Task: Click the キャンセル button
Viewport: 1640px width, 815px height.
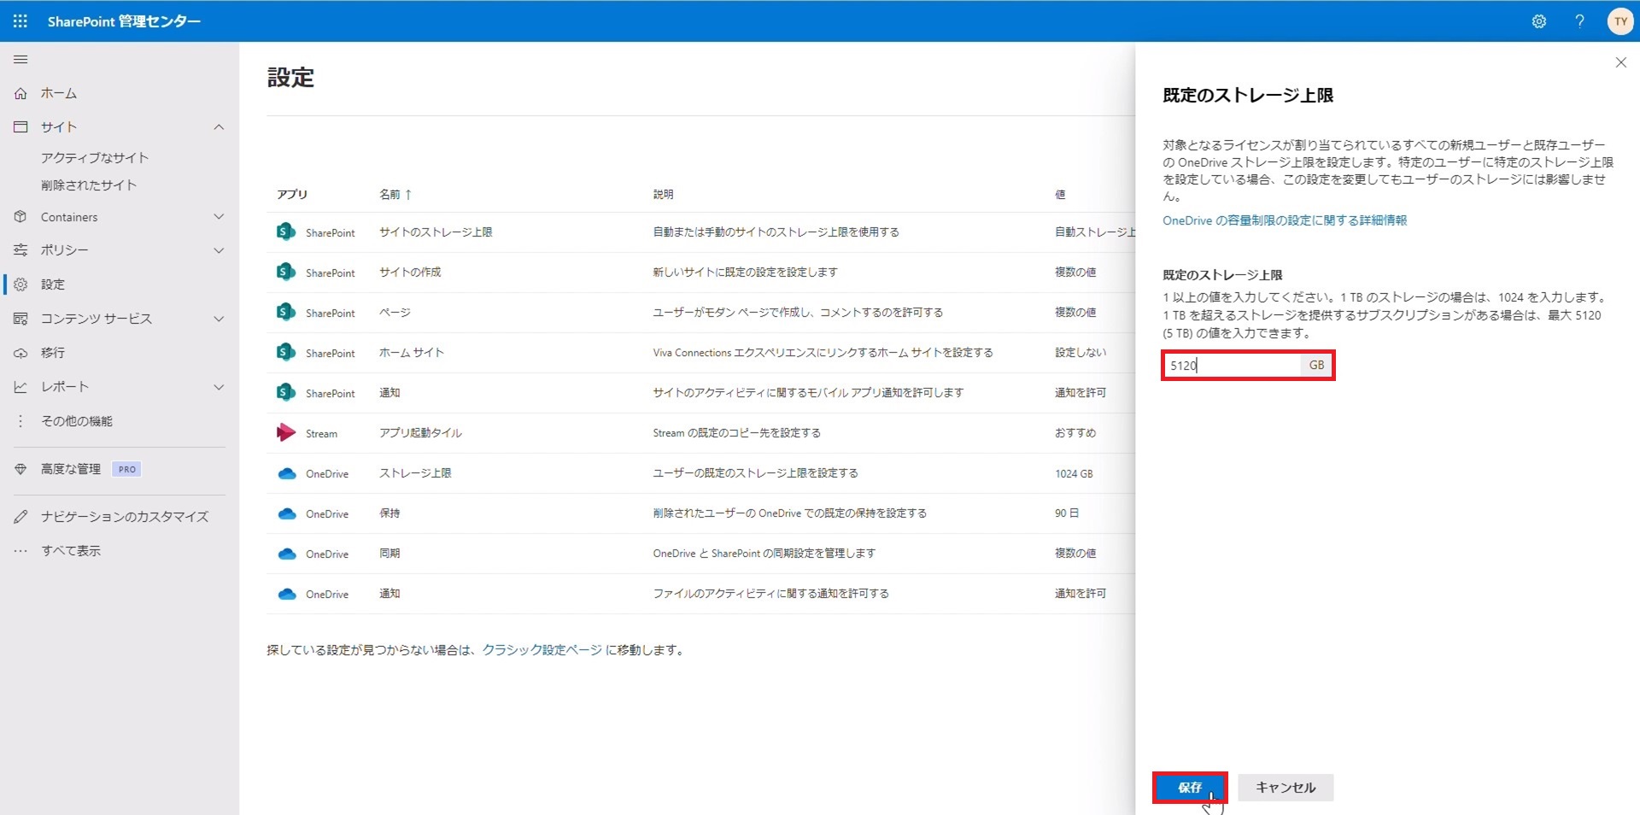Action: pos(1286,788)
